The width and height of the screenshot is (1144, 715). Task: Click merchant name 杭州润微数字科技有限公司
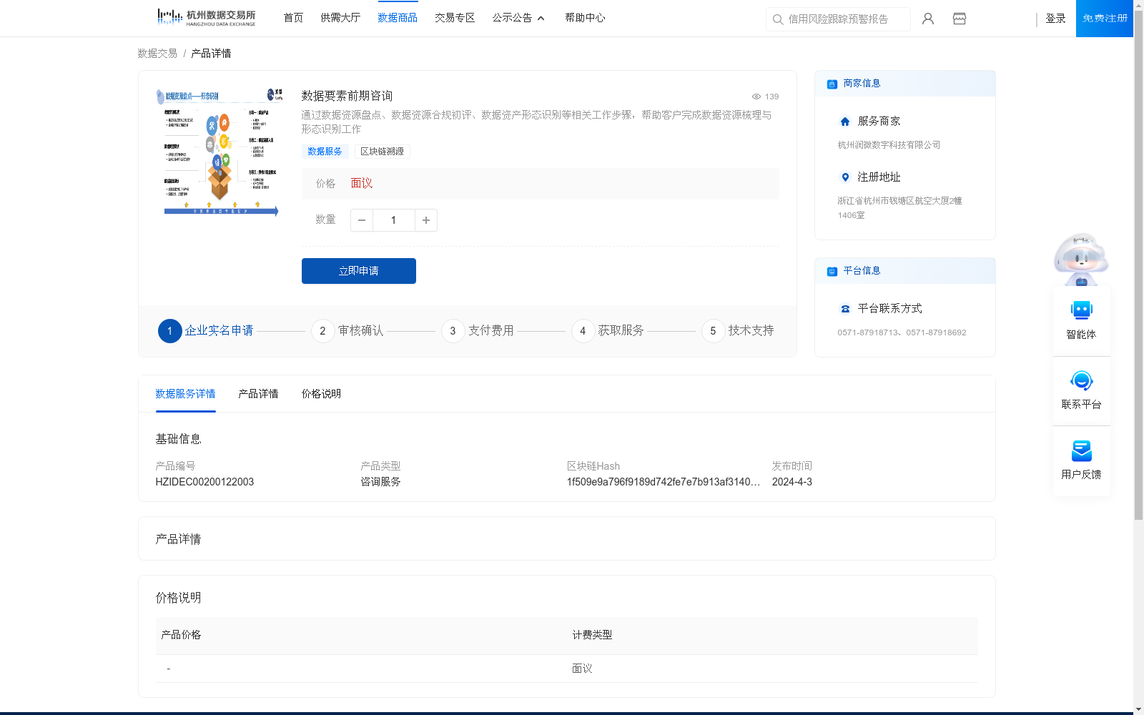[889, 145]
